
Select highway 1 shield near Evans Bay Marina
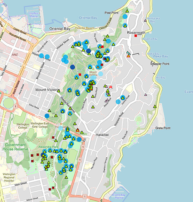[85, 197]
